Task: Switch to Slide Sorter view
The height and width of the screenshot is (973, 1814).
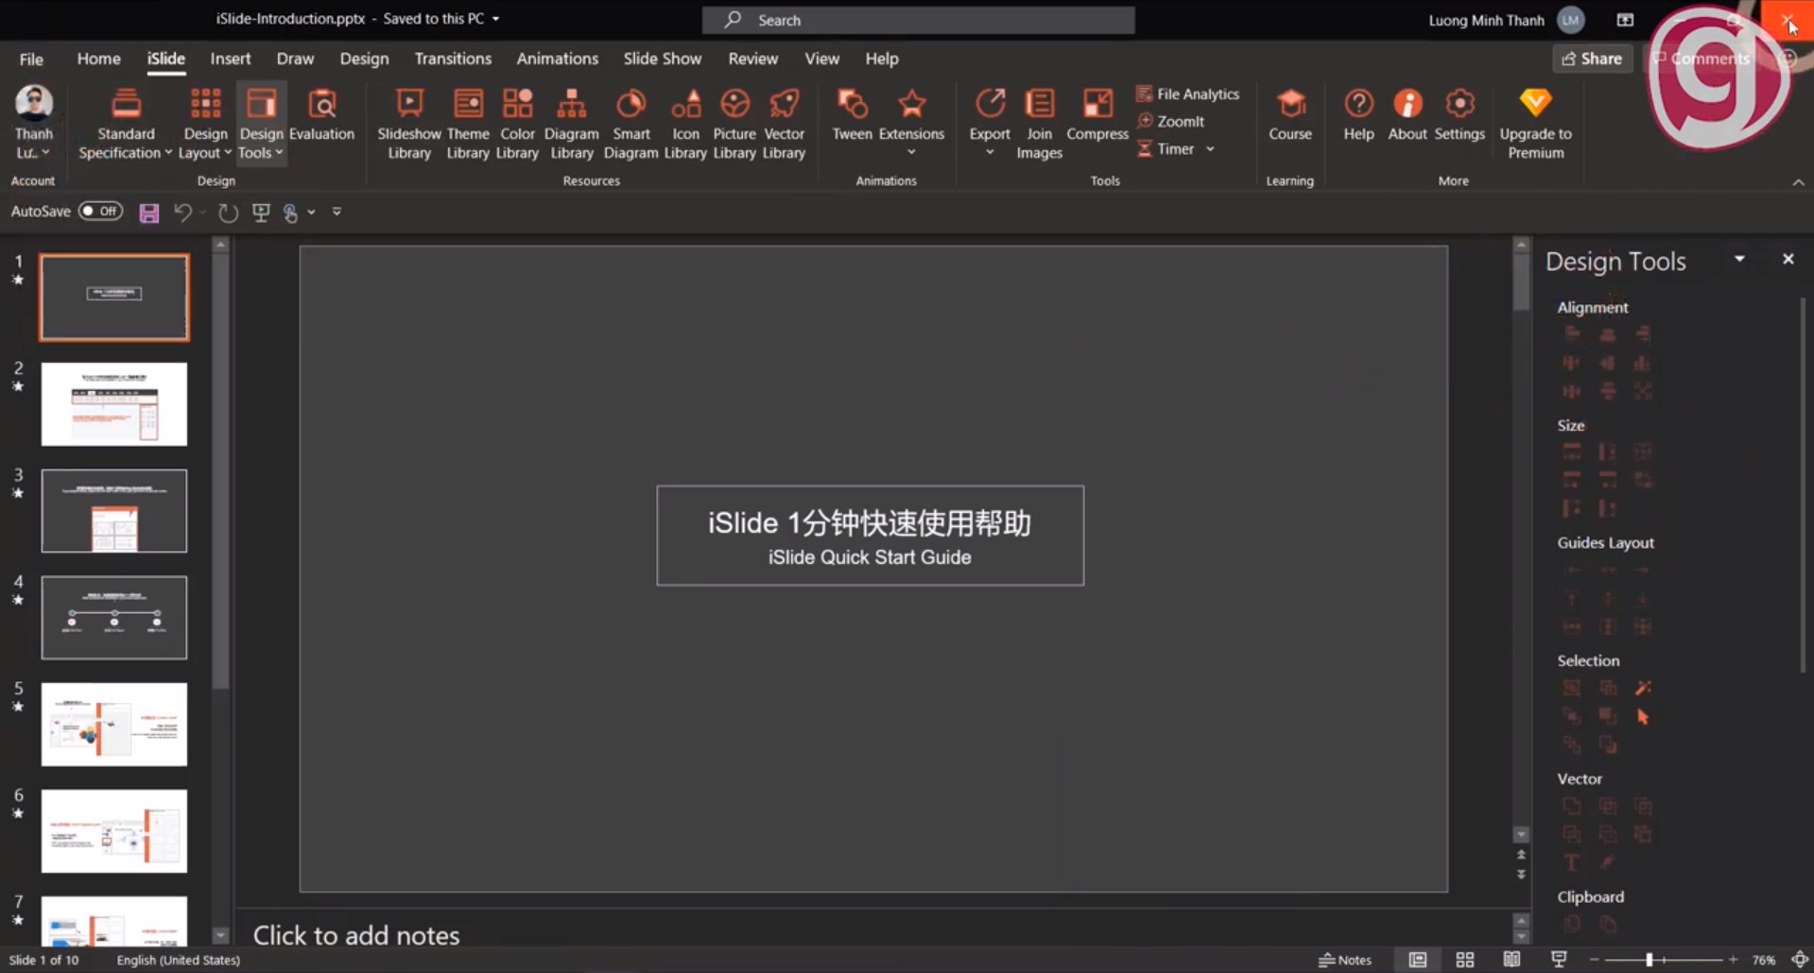Action: [x=1465, y=960]
